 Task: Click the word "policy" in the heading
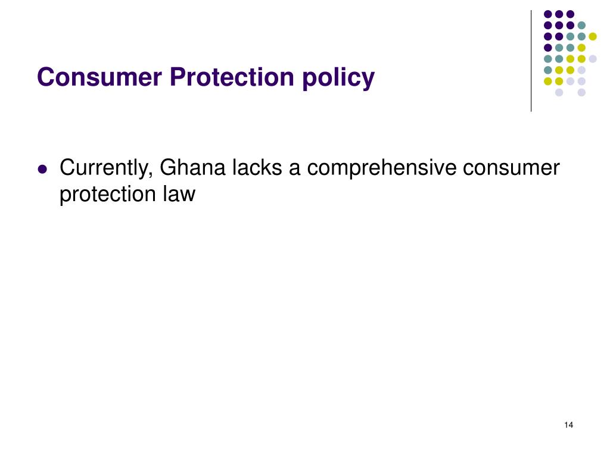point(338,78)
